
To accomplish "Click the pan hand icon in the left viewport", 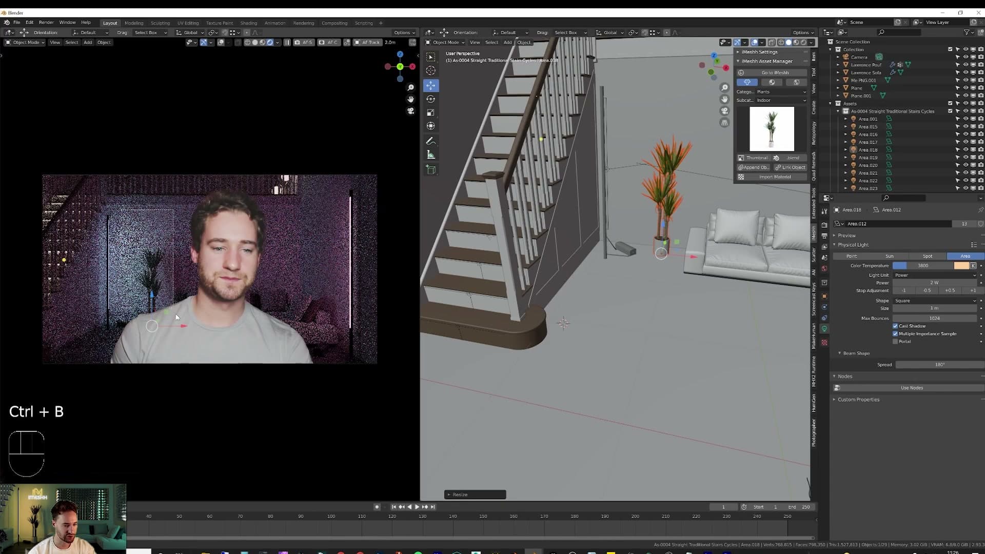I will coord(410,99).
